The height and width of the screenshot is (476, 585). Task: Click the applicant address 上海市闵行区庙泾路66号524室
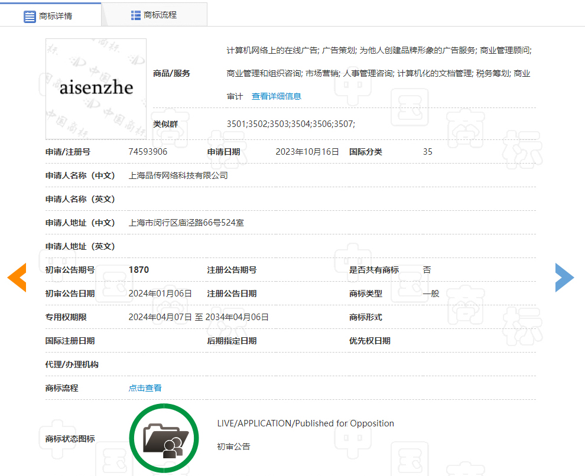click(186, 223)
